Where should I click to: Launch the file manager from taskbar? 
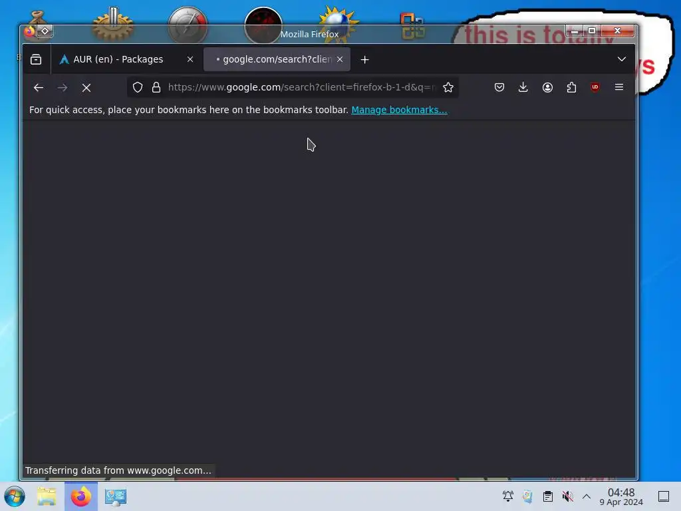pyautogui.click(x=47, y=496)
